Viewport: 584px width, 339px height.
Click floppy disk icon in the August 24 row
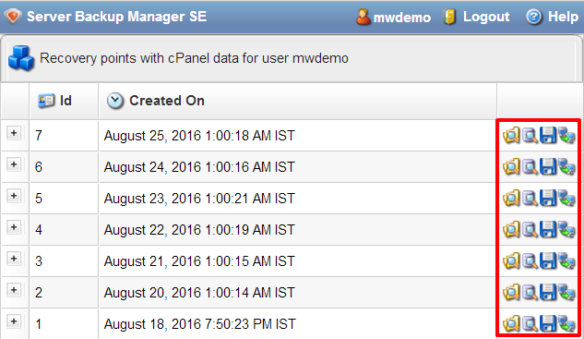(548, 166)
